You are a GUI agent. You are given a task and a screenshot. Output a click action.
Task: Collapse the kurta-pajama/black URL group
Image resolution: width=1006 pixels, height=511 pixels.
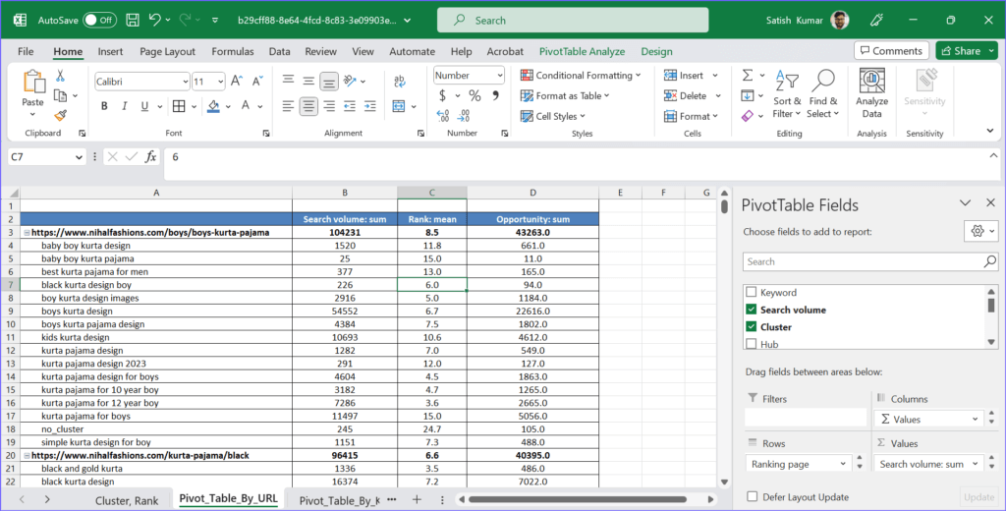click(x=27, y=455)
